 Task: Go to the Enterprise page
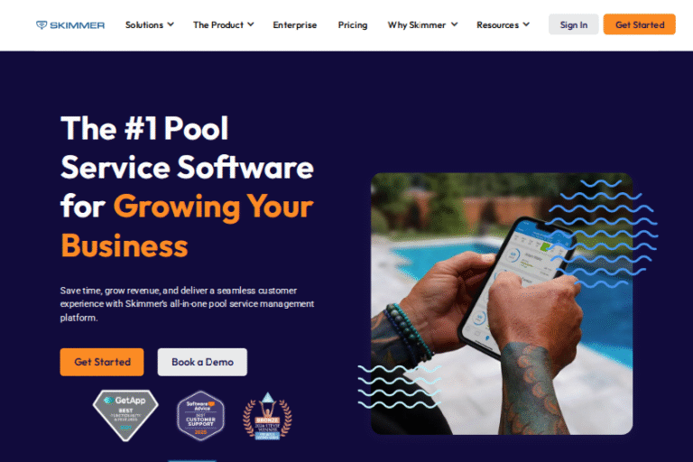pyautogui.click(x=295, y=25)
